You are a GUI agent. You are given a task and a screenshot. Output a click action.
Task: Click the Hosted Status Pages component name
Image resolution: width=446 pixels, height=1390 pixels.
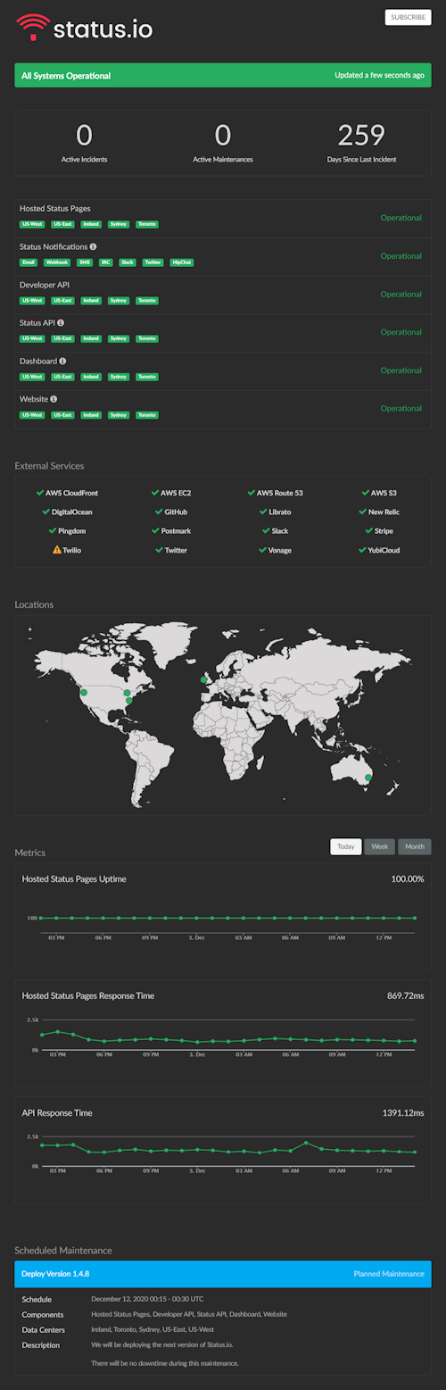click(55, 208)
